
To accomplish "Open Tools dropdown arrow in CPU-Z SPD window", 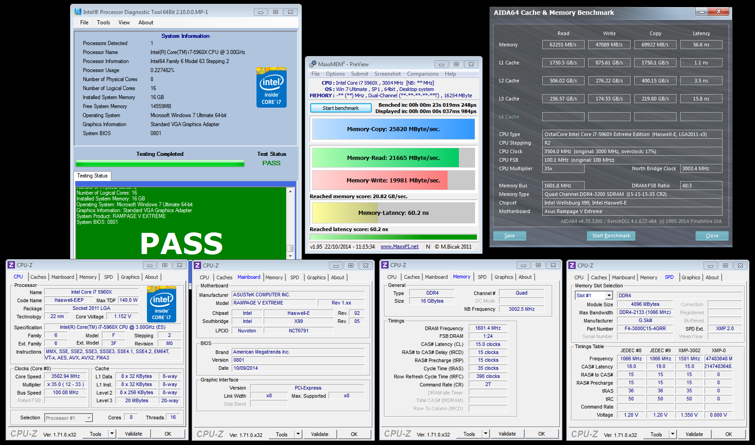I will [x=673, y=434].
